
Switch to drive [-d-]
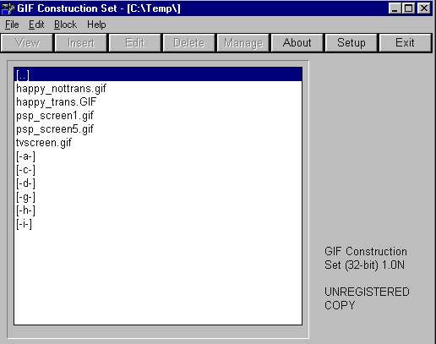point(158,183)
